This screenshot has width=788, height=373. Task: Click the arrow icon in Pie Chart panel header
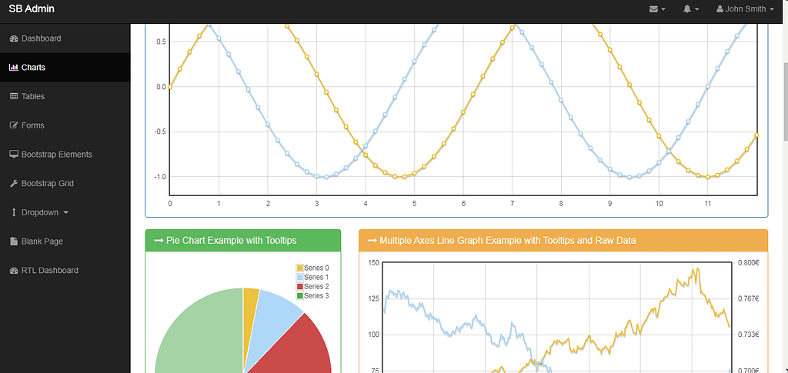pyautogui.click(x=159, y=241)
